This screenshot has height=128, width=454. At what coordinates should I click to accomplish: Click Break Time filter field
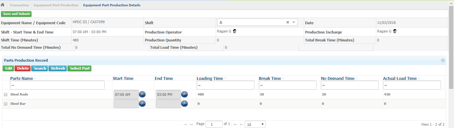[x=288, y=85]
